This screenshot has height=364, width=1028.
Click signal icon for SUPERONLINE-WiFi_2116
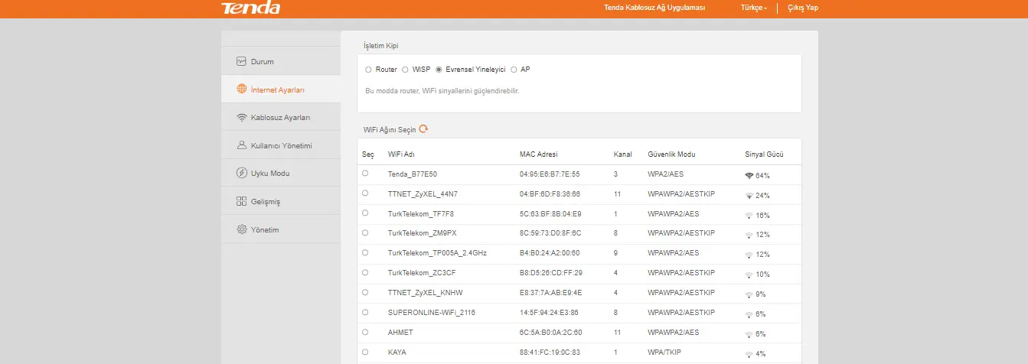749,314
